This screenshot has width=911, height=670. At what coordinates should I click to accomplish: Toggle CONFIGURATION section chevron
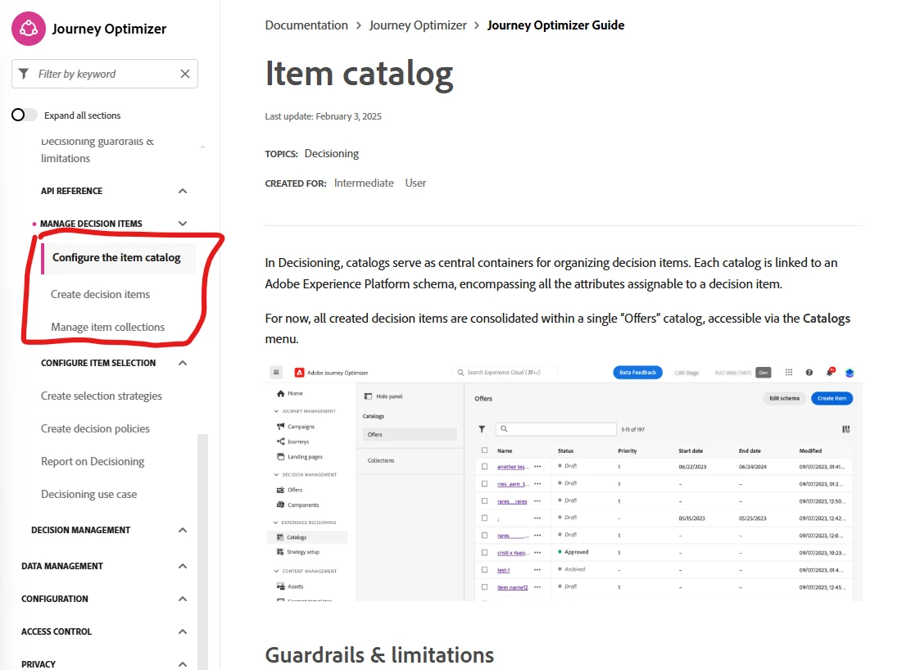(183, 599)
